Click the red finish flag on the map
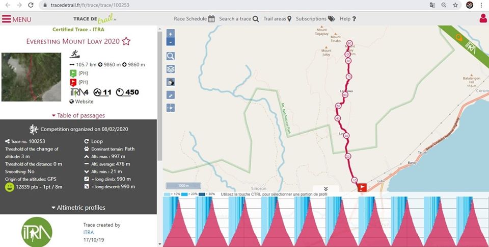489x247 pixels. (x=362, y=187)
